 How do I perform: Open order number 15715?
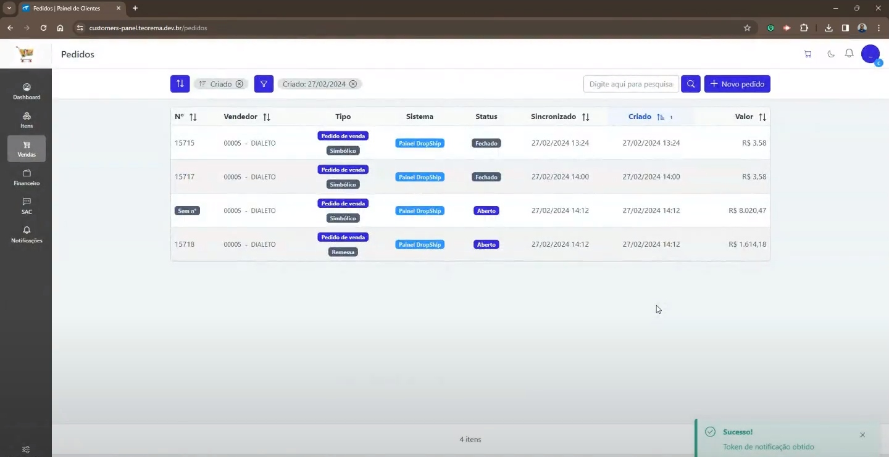[x=185, y=143]
